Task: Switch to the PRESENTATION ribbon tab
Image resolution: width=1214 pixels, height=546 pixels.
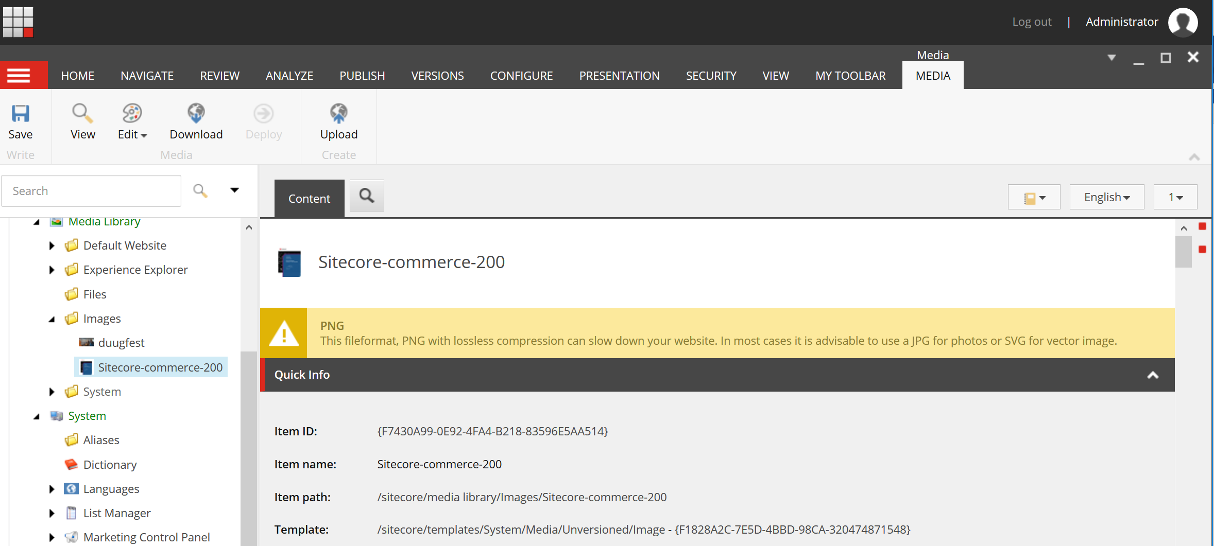Action: 619,76
